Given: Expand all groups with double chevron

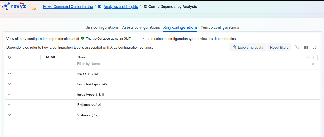Looking at the screenshot, I should click(9, 57).
